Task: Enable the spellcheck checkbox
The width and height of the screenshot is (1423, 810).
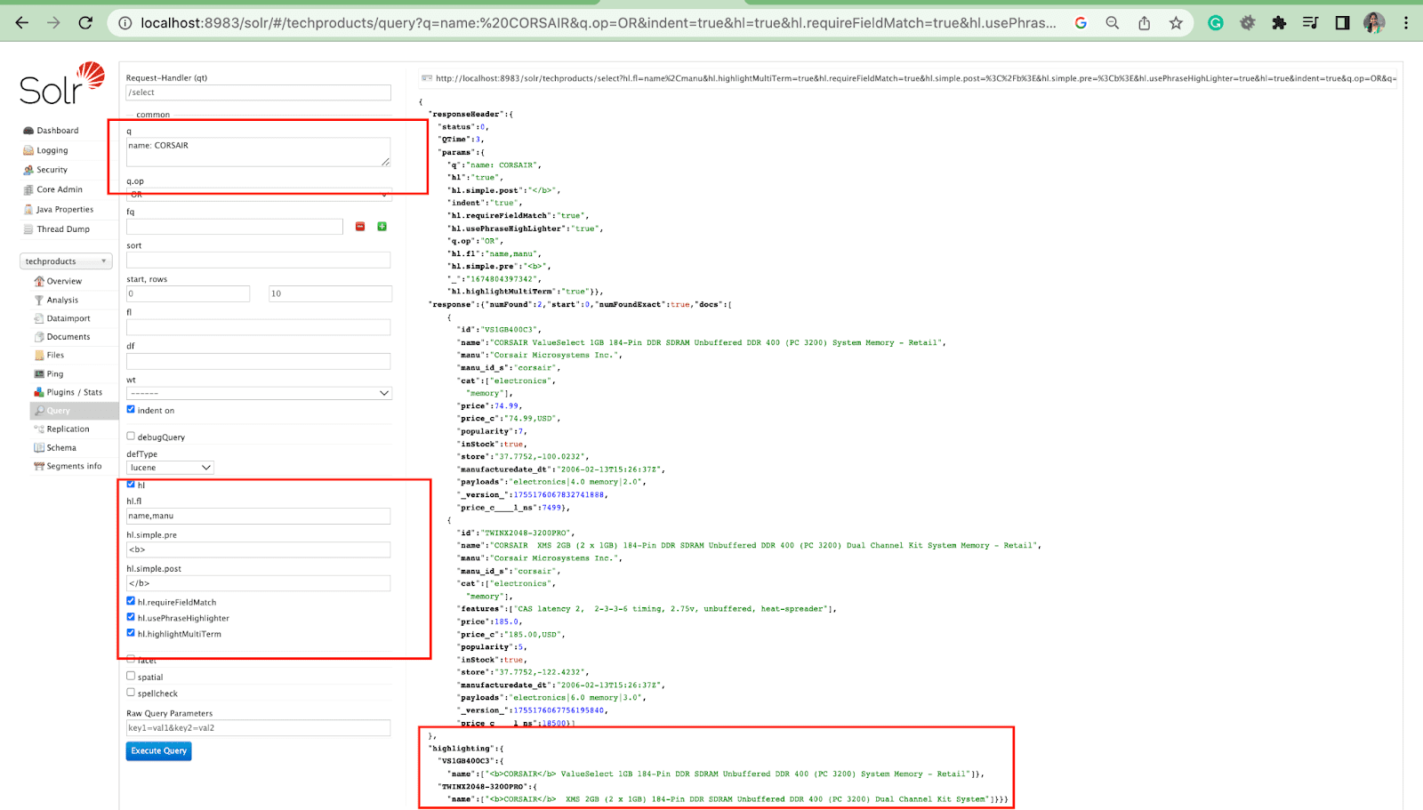Action: click(131, 693)
